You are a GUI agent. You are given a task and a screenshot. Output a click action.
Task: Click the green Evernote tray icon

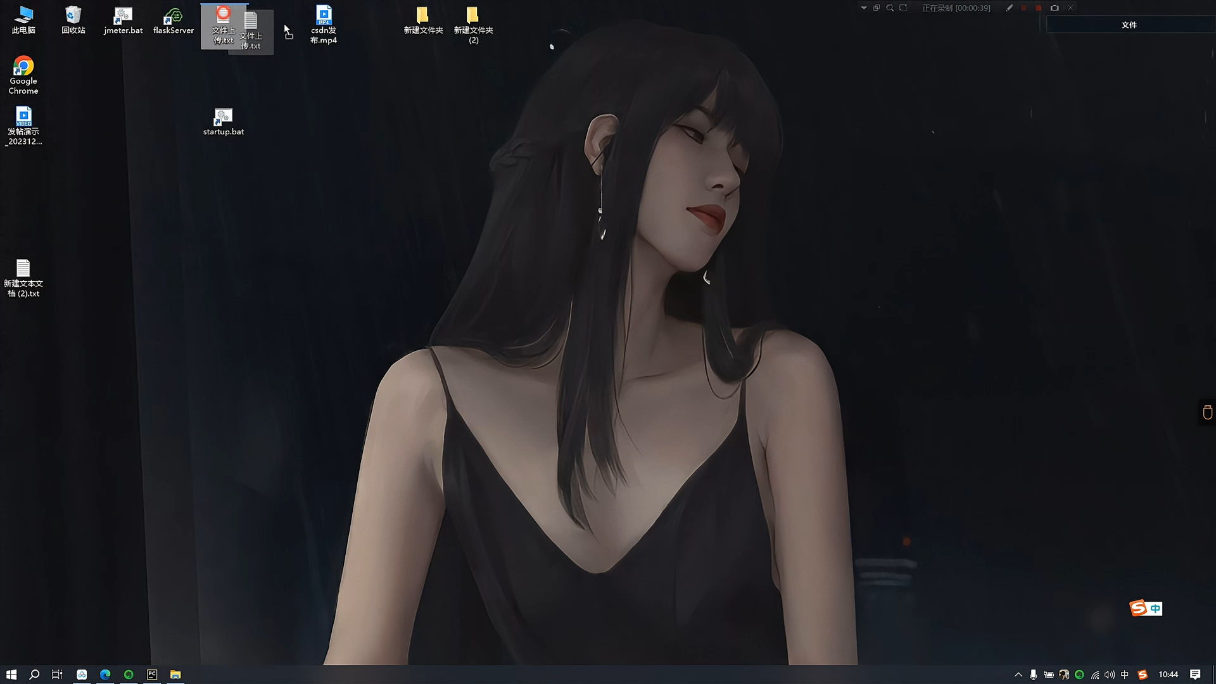click(x=1079, y=674)
